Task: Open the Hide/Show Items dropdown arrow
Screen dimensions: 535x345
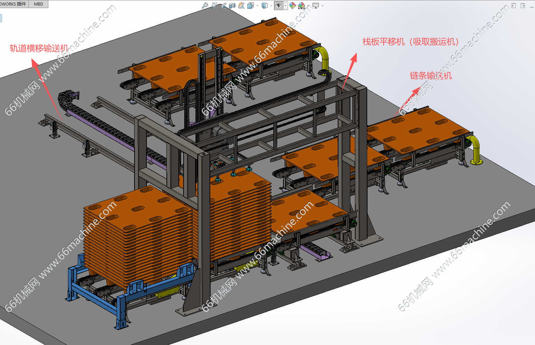Action: [x=285, y=6]
